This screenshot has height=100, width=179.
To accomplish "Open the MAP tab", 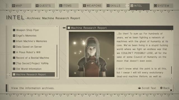I will [21, 6].
